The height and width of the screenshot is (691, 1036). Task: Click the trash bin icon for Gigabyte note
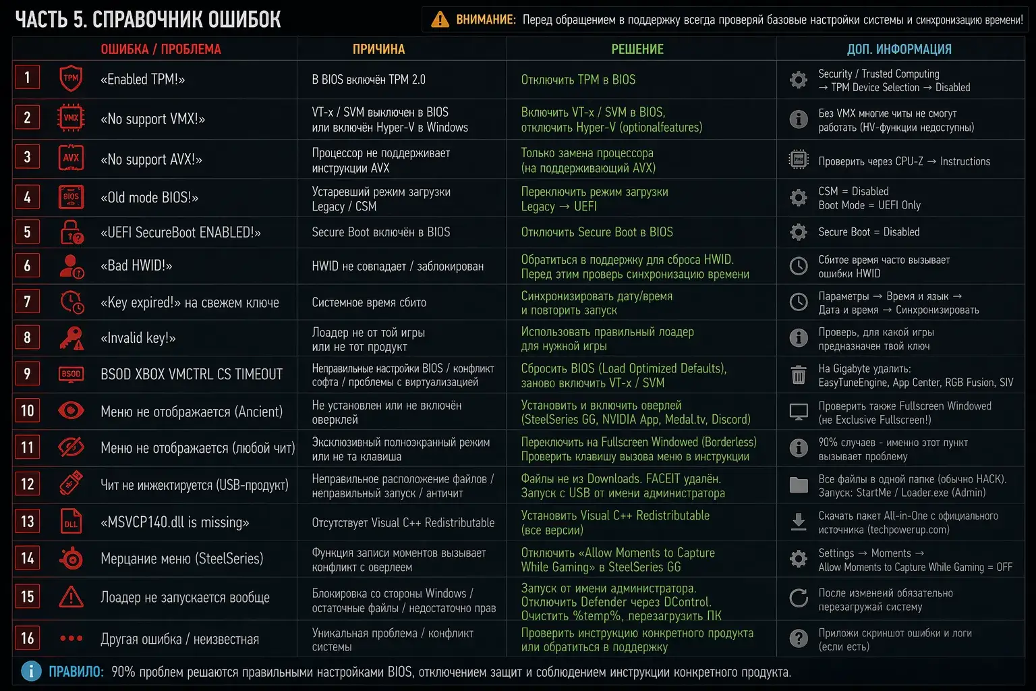(x=799, y=375)
